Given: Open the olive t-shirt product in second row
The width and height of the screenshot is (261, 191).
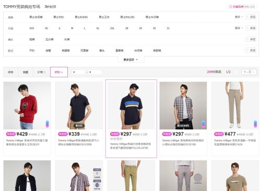Looking at the screenshot, I should coord(235,176).
